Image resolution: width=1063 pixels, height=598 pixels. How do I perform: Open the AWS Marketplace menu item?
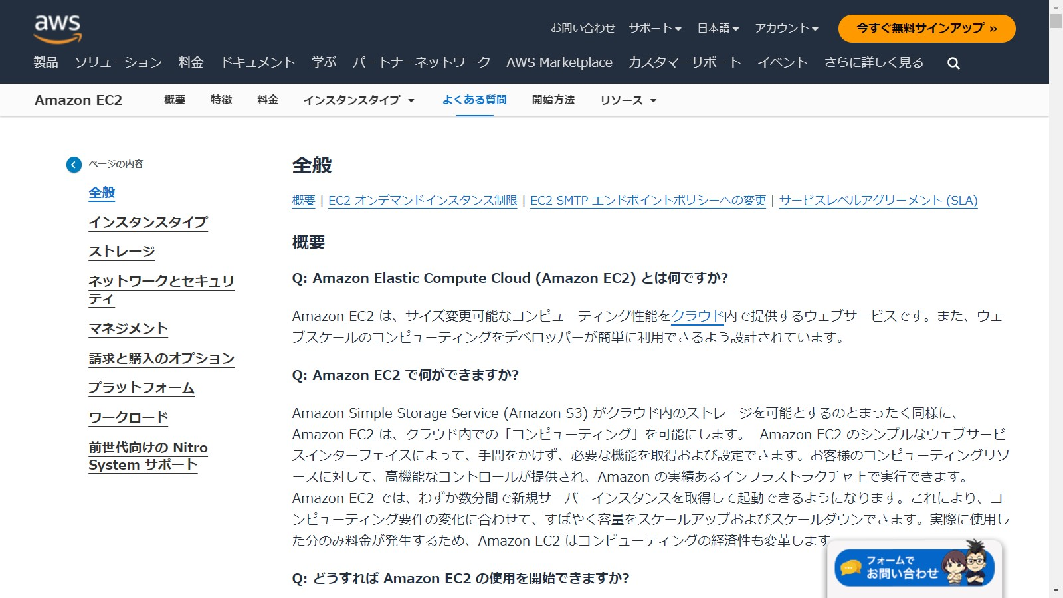click(x=559, y=63)
